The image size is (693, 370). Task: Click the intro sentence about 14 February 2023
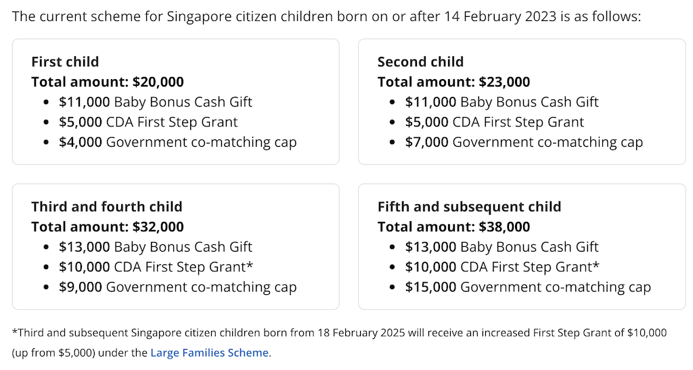pyautogui.click(x=326, y=17)
